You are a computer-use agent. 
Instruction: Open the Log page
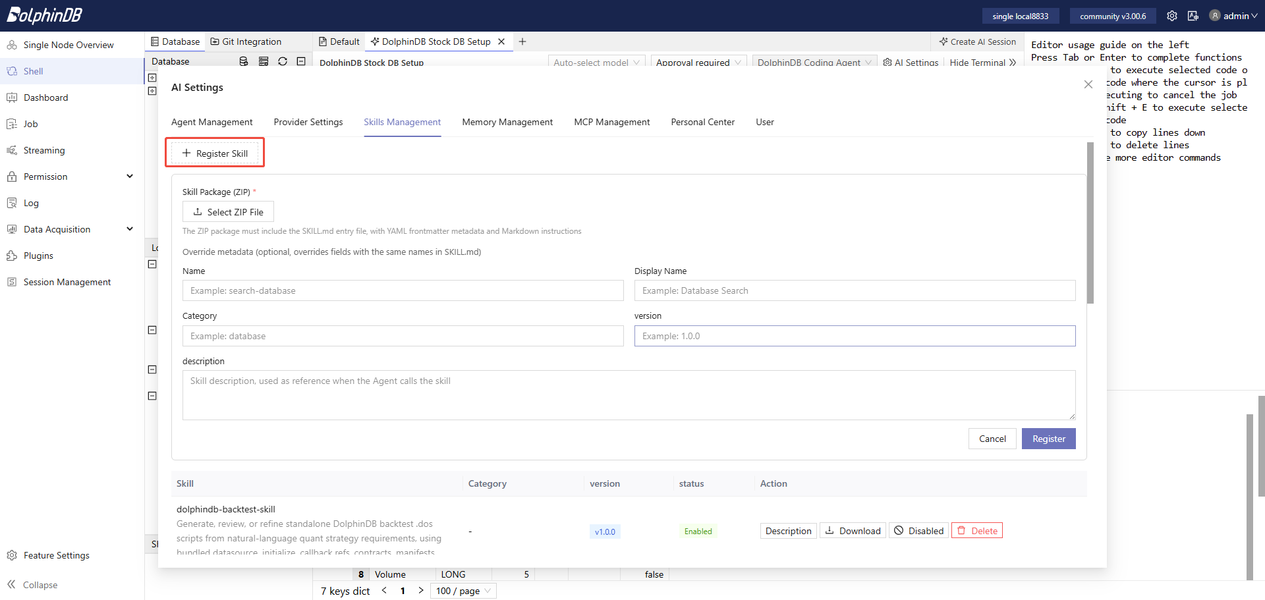31,203
